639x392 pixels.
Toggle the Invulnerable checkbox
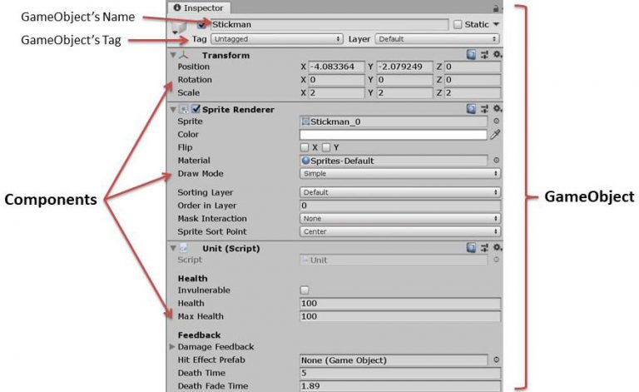(305, 290)
